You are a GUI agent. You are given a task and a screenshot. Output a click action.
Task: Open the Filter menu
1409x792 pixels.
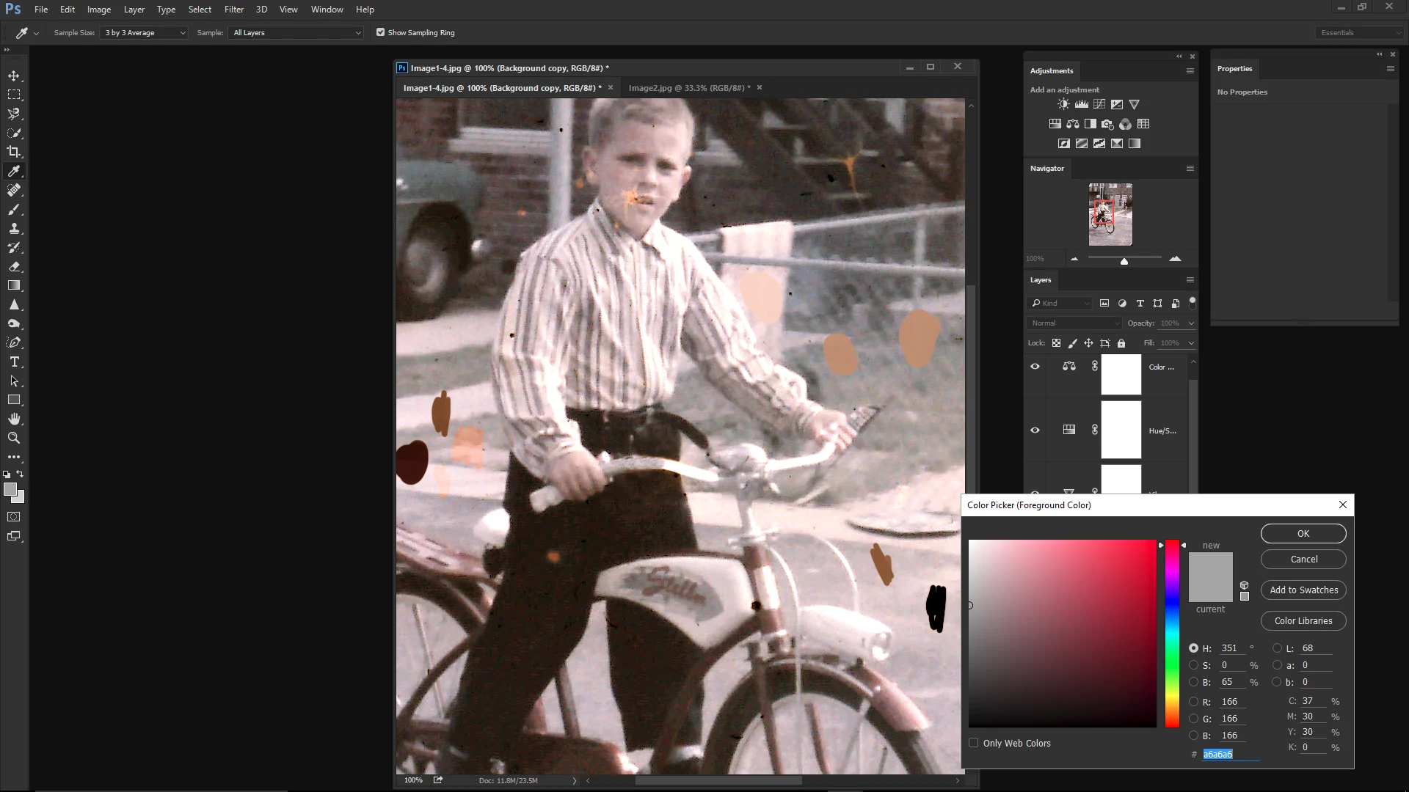coord(234,10)
